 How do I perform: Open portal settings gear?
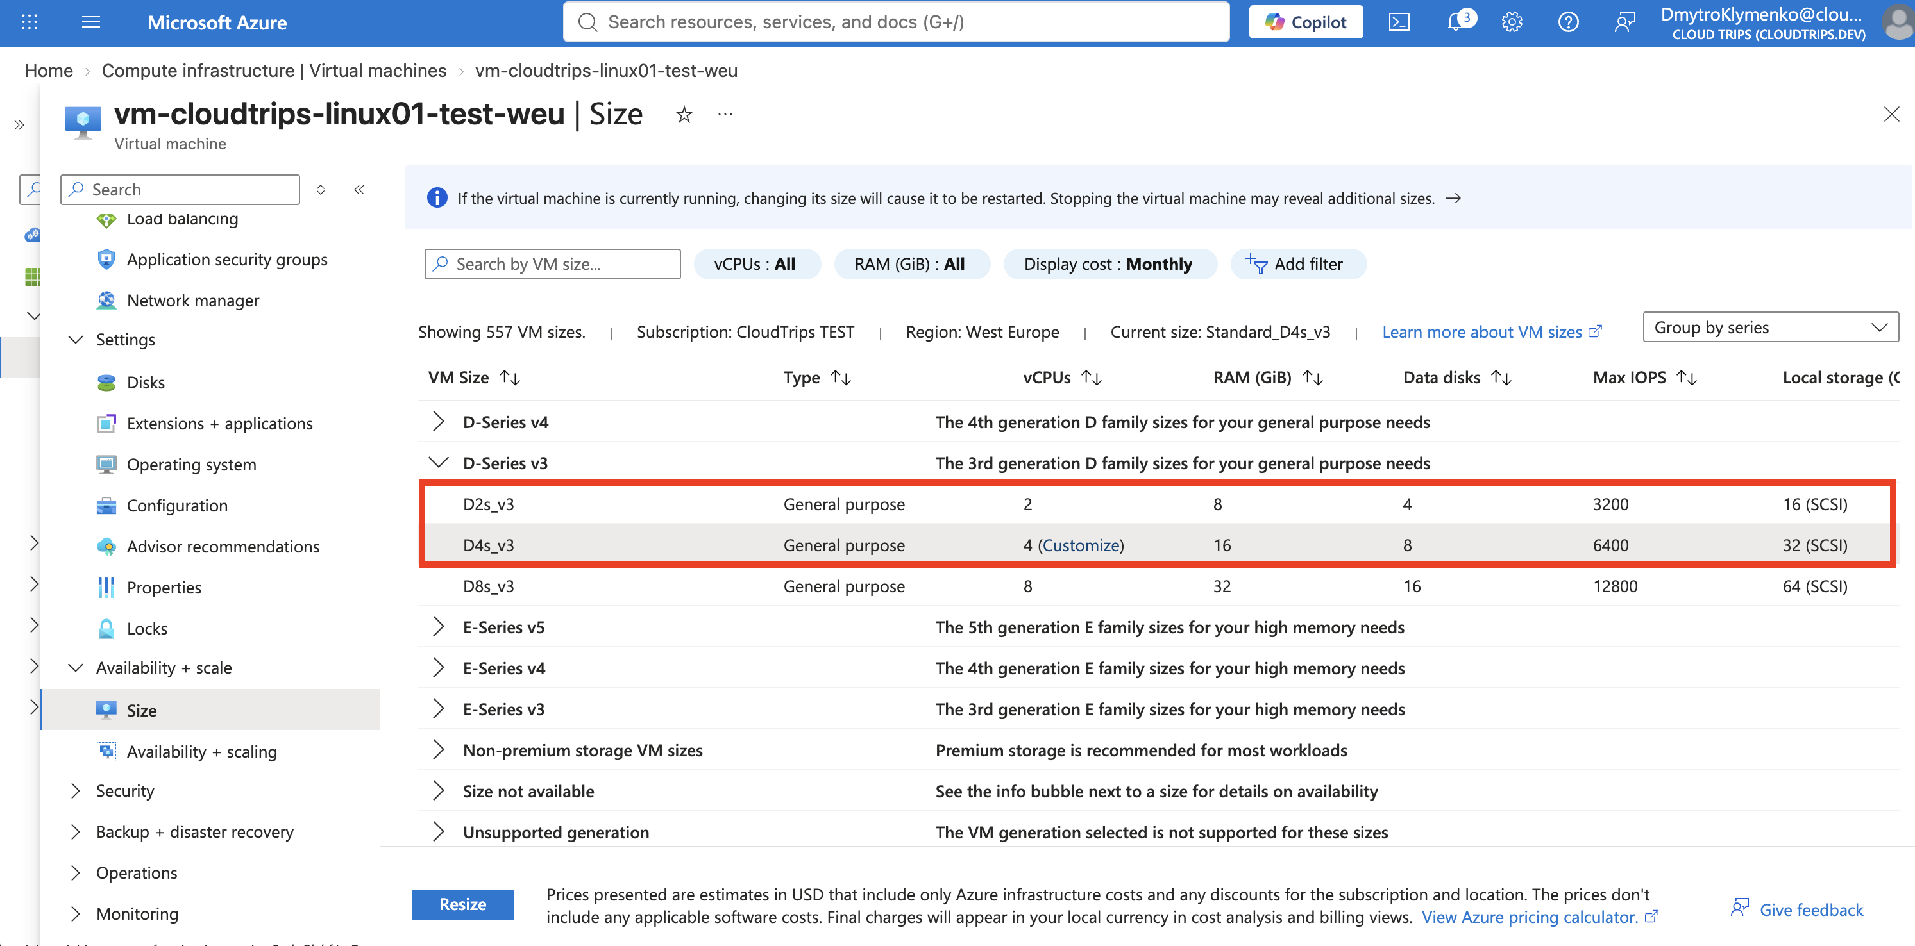point(1512,22)
